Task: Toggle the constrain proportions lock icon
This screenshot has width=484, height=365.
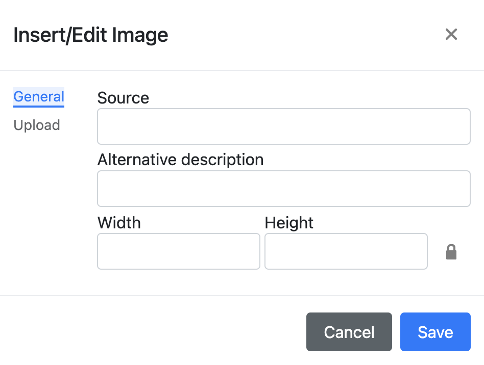Action: click(451, 251)
